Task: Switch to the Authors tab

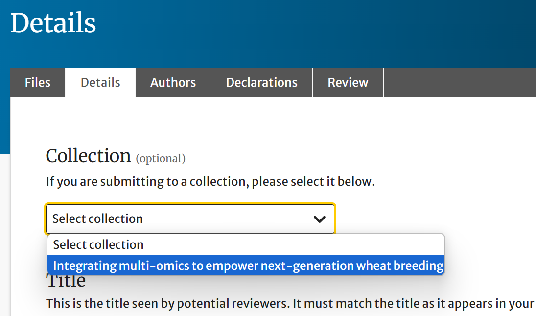Action: click(x=173, y=83)
